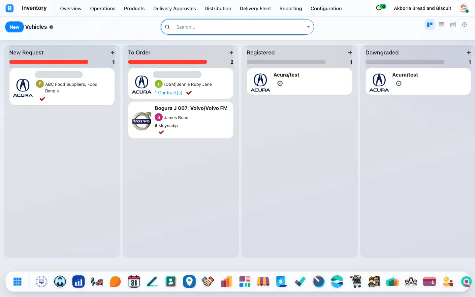Screen dimensions: 475x297
Task: Click the activities indicator with badge 10
Action: point(381,7)
